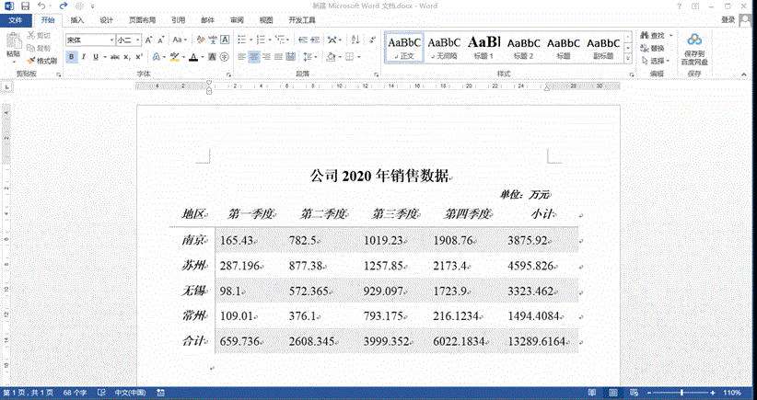This screenshot has height=400, width=757.
Task: Click the Undo arrow icon
Action: [x=41, y=6]
